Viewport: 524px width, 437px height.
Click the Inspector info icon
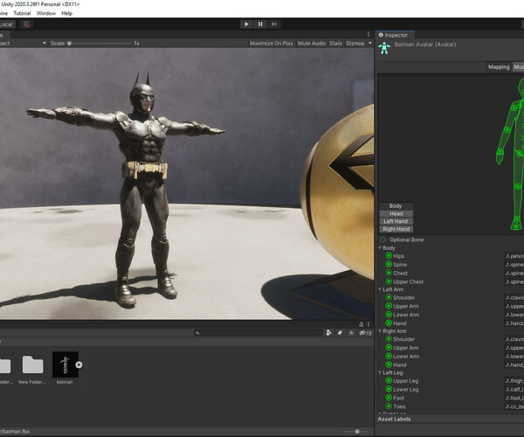(x=381, y=35)
